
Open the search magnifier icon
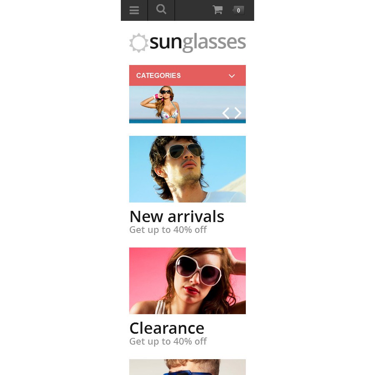[161, 10]
